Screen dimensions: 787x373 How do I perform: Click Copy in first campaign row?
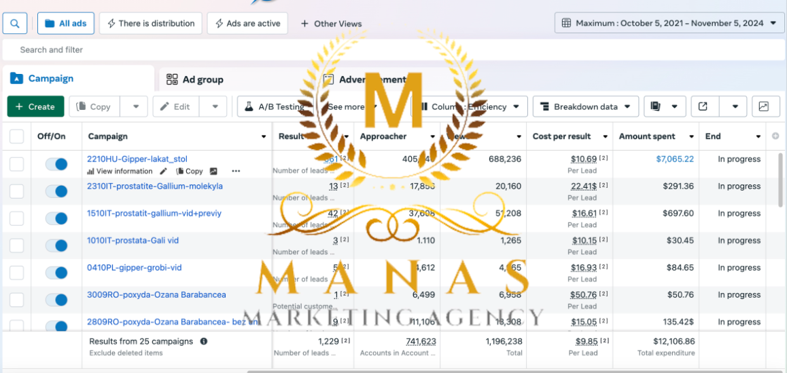[190, 171]
